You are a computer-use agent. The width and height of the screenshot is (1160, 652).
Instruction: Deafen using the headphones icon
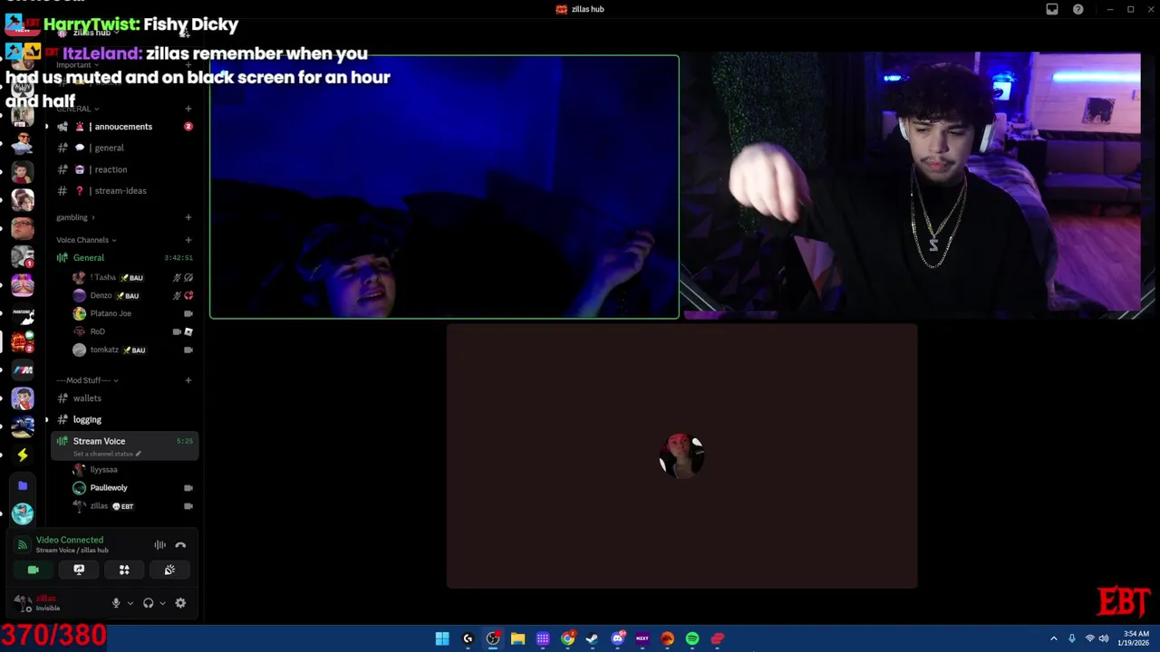(149, 603)
